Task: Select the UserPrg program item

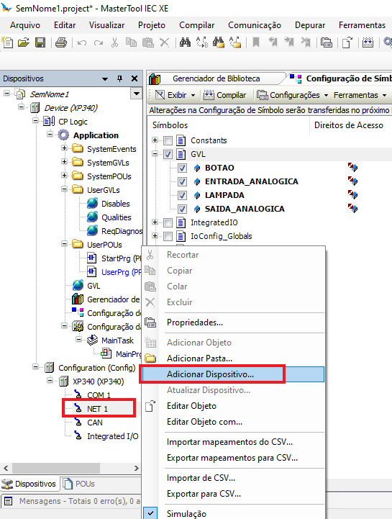Action: point(114,272)
